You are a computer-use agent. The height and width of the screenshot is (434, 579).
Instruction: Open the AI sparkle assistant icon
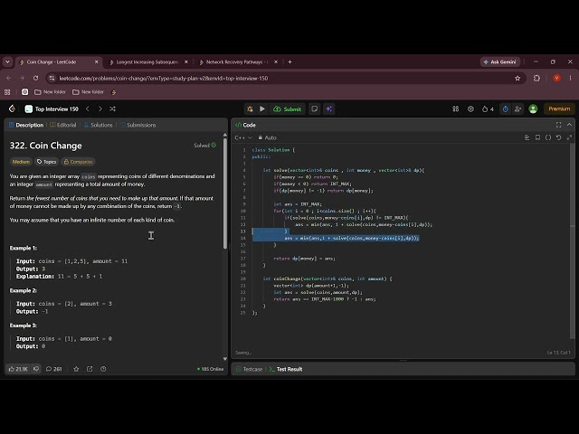(x=329, y=108)
